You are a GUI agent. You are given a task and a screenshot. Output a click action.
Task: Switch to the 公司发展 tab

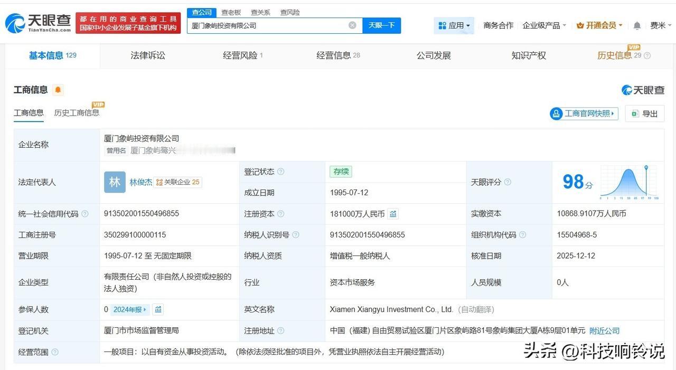[434, 55]
